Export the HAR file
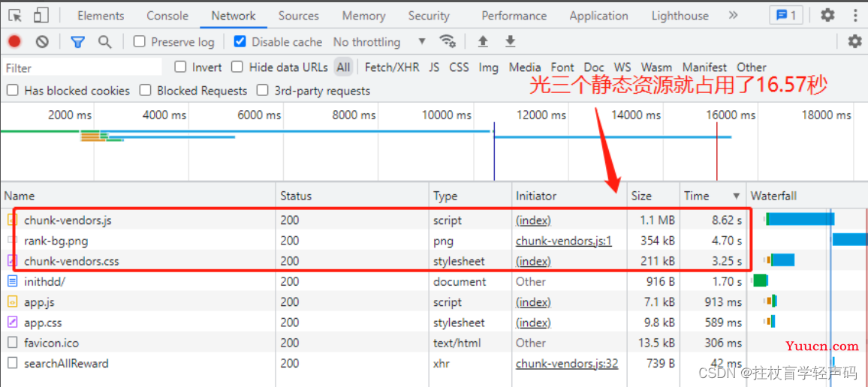The width and height of the screenshot is (868, 387). (x=511, y=41)
